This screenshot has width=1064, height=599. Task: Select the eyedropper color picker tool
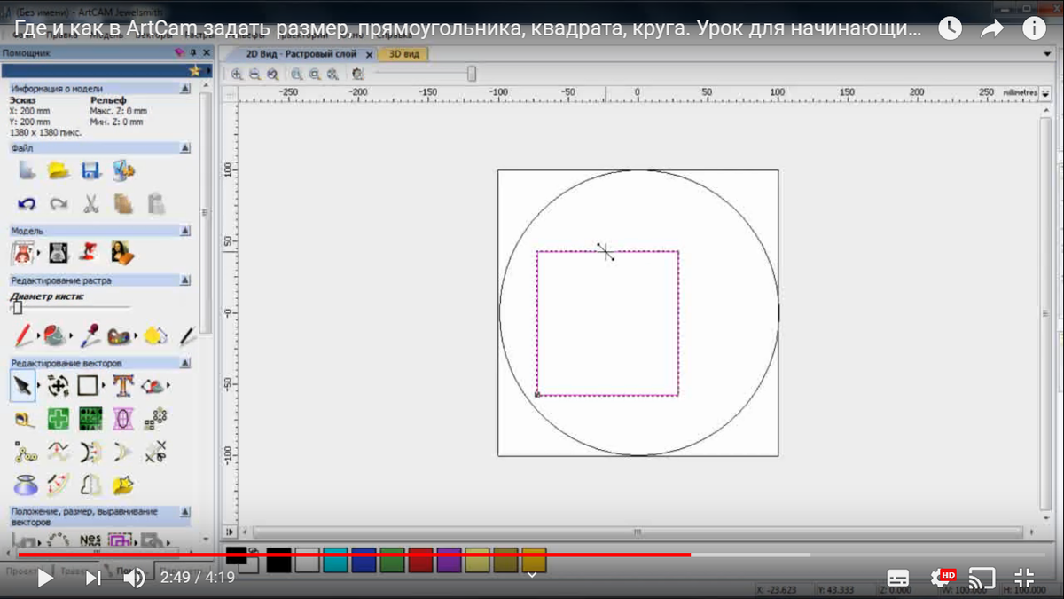coord(89,336)
